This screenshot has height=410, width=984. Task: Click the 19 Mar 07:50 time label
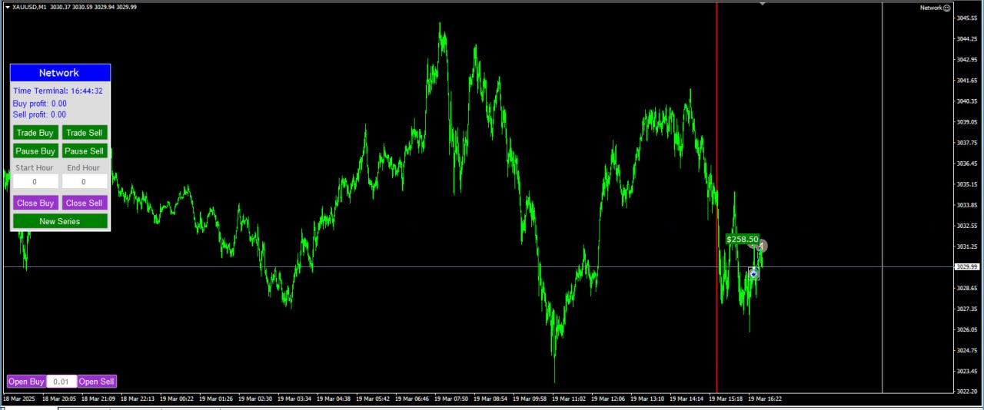[x=451, y=399]
